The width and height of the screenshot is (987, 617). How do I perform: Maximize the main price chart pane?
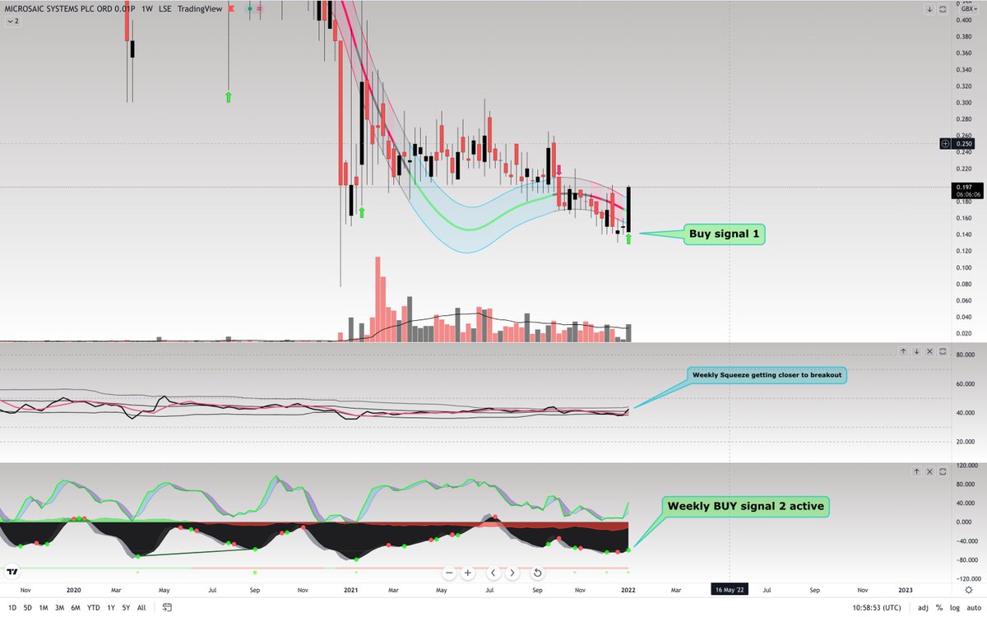point(943,9)
